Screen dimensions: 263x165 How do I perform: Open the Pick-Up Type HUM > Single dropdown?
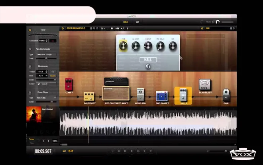click(46, 54)
